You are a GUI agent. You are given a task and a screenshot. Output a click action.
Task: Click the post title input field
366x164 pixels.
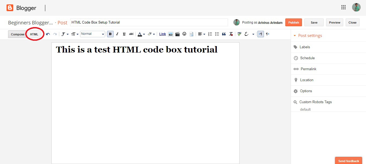click(149, 22)
